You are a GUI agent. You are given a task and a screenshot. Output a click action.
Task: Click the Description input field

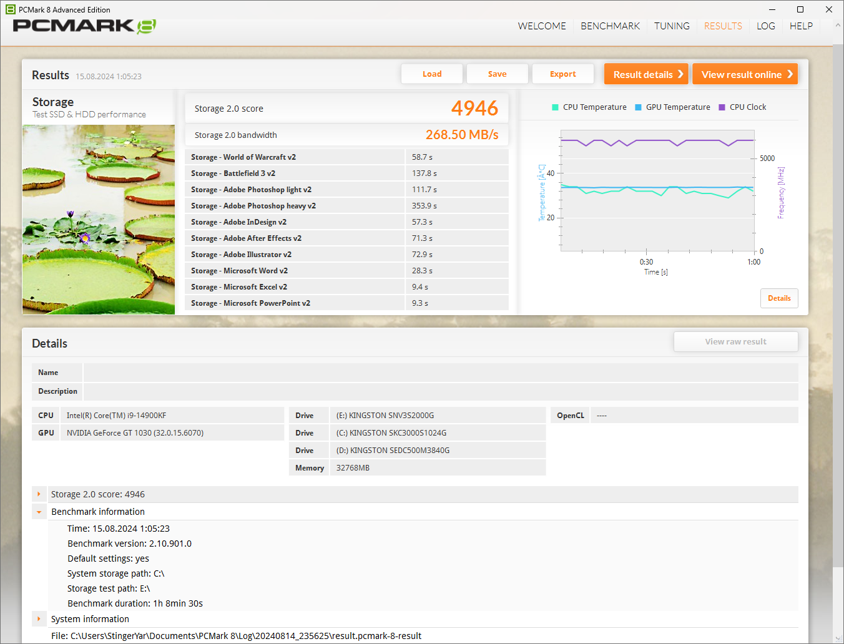pos(441,391)
